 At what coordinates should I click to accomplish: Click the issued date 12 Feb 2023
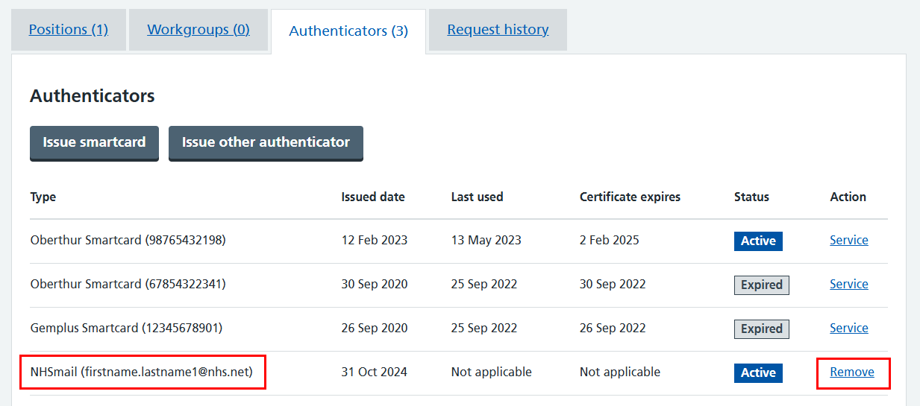[375, 240]
